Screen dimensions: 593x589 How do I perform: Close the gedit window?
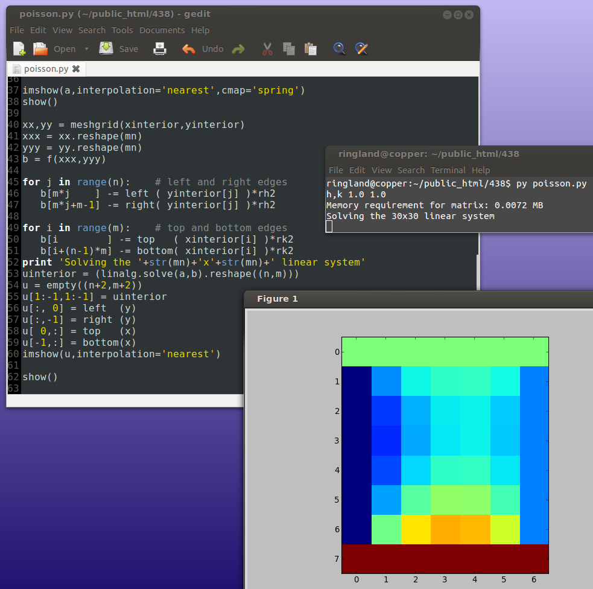click(x=469, y=14)
